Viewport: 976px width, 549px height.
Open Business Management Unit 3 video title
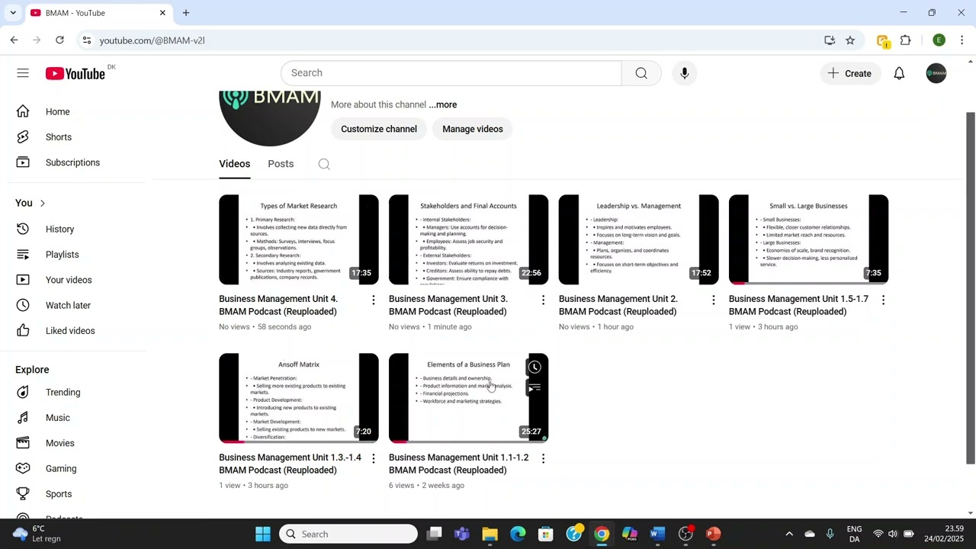[x=448, y=305]
